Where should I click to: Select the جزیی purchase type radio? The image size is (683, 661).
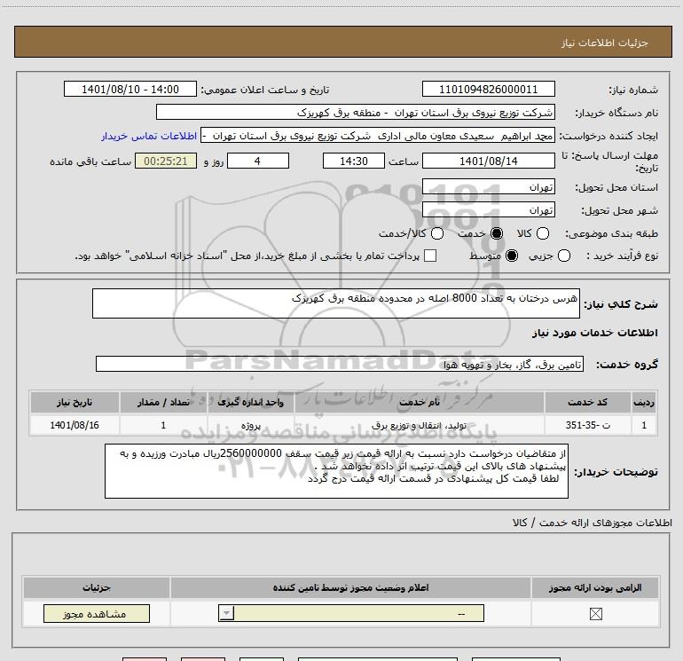click(564, 256)
